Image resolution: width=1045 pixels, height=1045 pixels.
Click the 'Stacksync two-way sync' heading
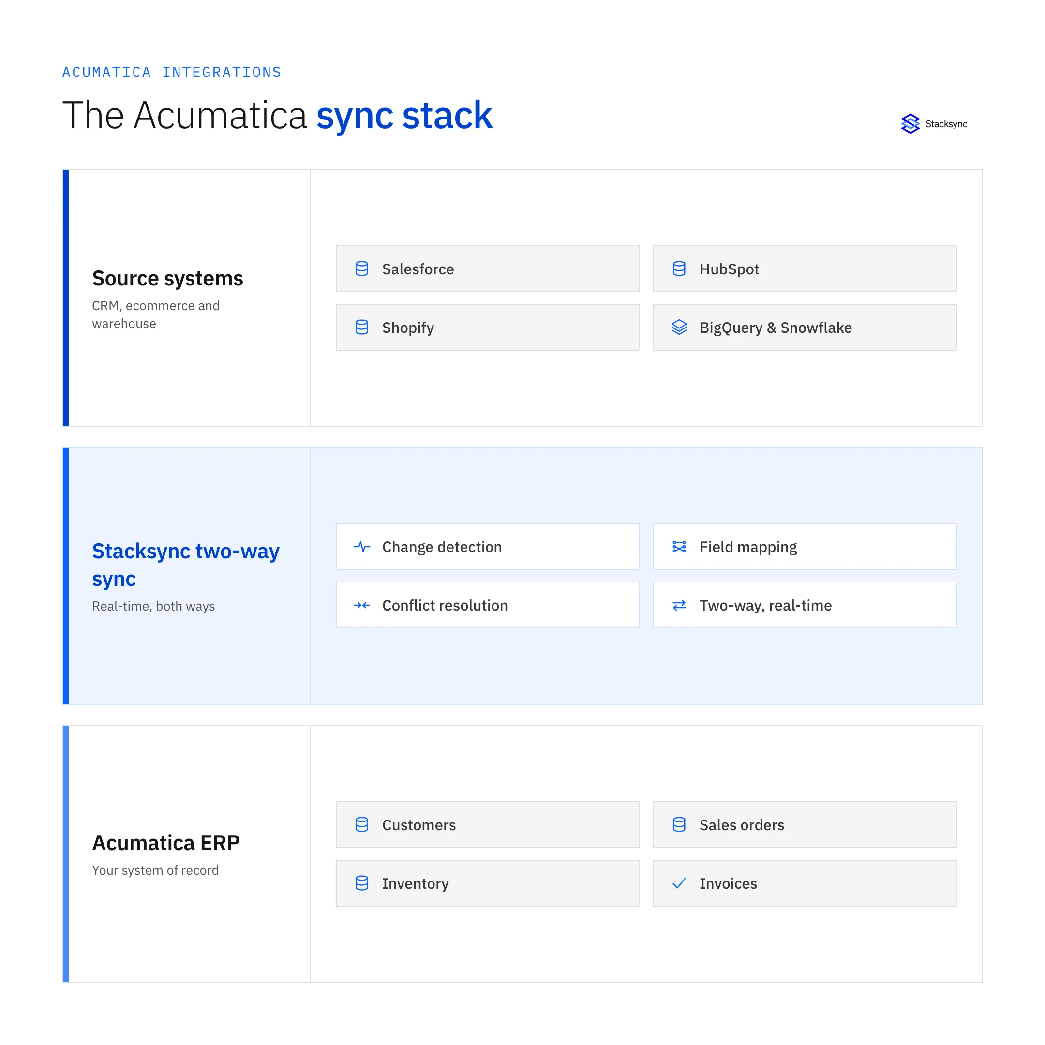[185, 565]
